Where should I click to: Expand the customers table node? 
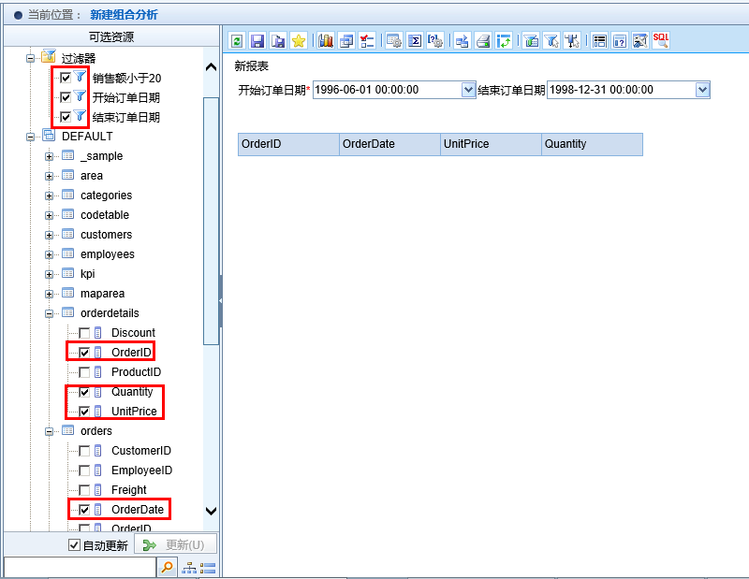[49, 235]
